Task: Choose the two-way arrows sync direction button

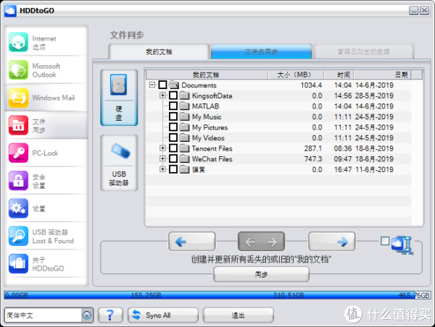Action: 261,242
